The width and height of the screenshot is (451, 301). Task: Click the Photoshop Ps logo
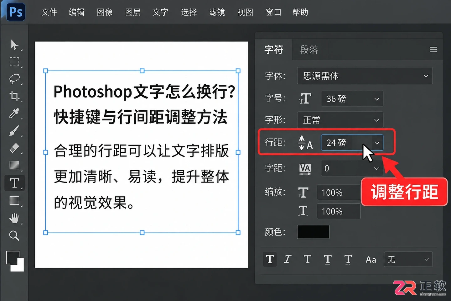(16, 12)
